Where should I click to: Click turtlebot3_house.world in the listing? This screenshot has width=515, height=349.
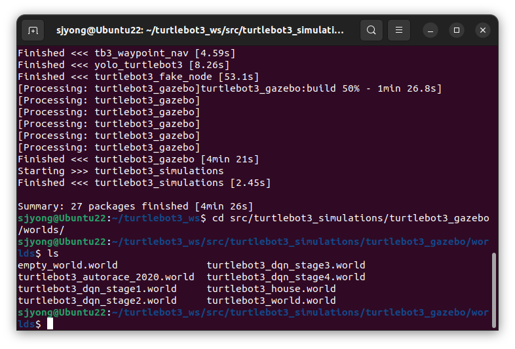tap(271, 289)
